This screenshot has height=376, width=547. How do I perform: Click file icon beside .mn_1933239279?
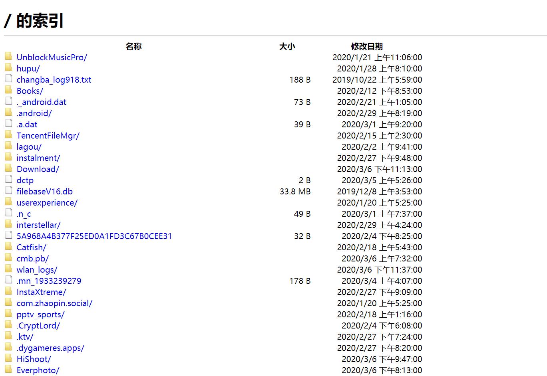pos(8,279)
